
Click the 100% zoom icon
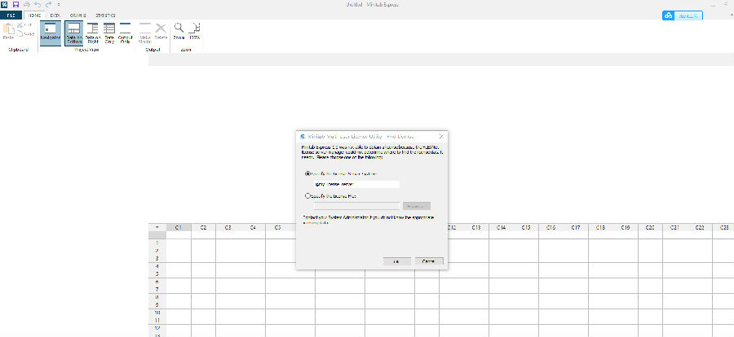(195, 31)
